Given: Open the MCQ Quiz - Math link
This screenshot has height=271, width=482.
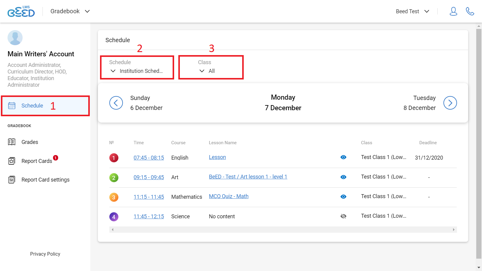Looking at the screenshot, I should [229, 196].
